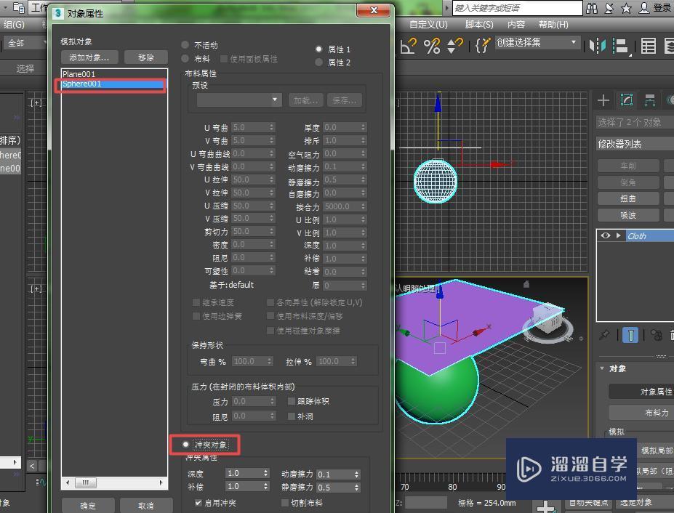
Task: Toggle the 启用冲突 checkbox
Action: (198, 503)
